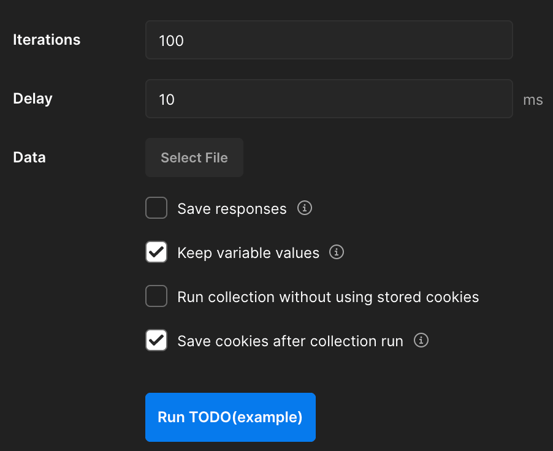Click the "Save responses" option text
The width and height of the screenshot is (553, 451).
tap(232, 209)
